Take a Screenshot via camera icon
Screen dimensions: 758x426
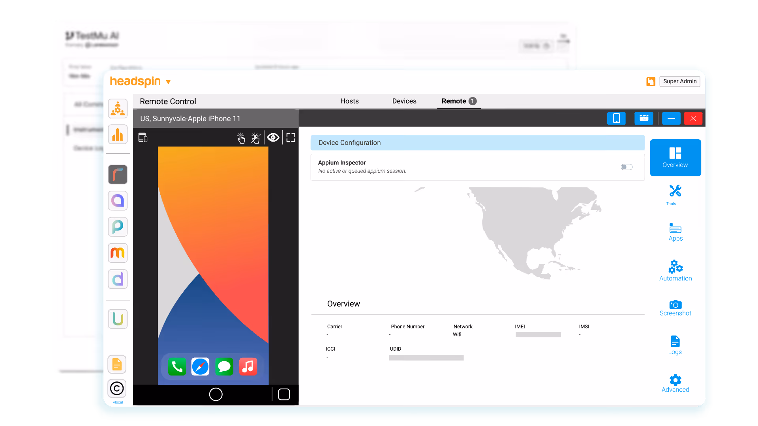click(x=675, y=308)
